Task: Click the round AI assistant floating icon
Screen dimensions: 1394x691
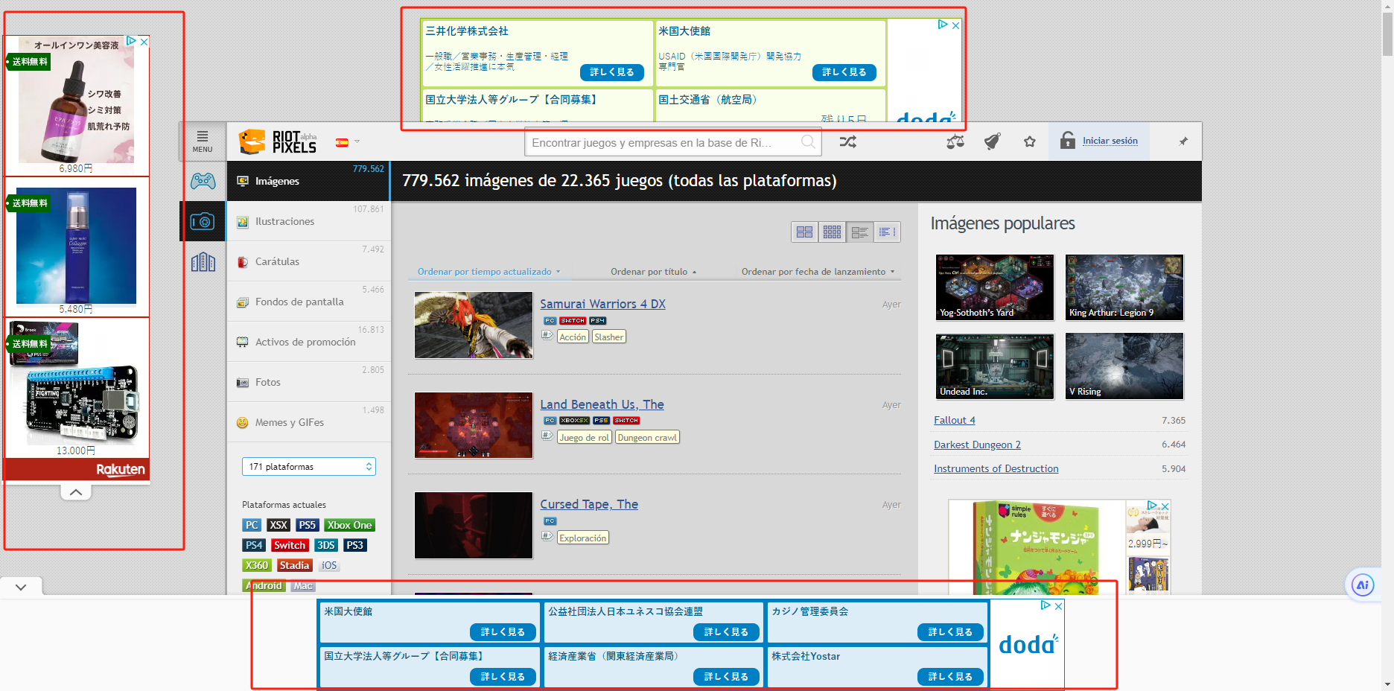Action: 1363,585
